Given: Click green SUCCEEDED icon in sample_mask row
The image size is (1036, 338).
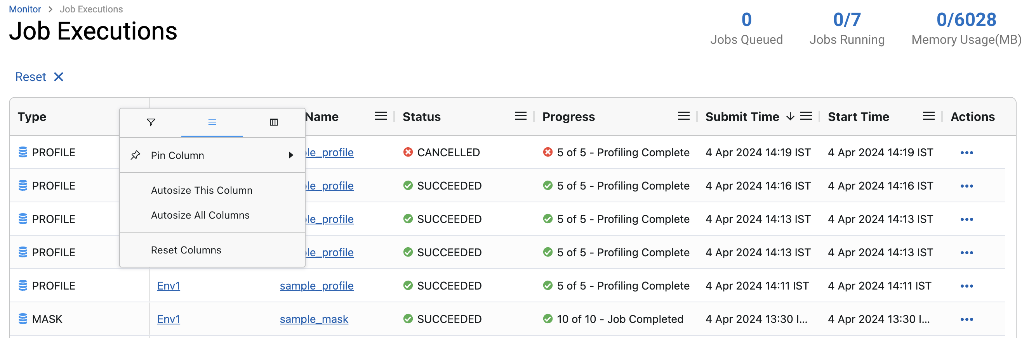Looking at the screenshot, I should point(408,319).
